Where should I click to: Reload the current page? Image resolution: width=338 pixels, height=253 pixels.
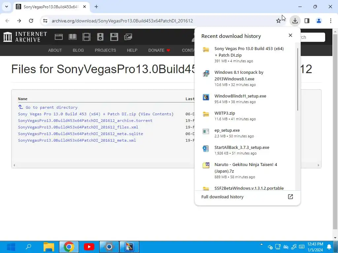pos(31,21)
